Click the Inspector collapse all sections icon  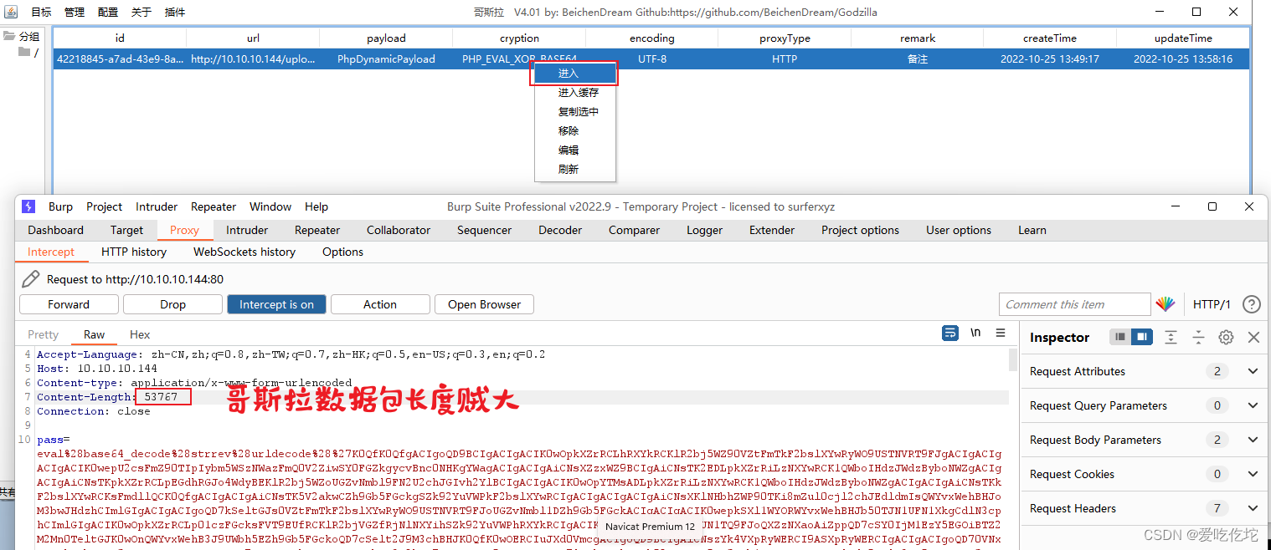[1198, 337]
